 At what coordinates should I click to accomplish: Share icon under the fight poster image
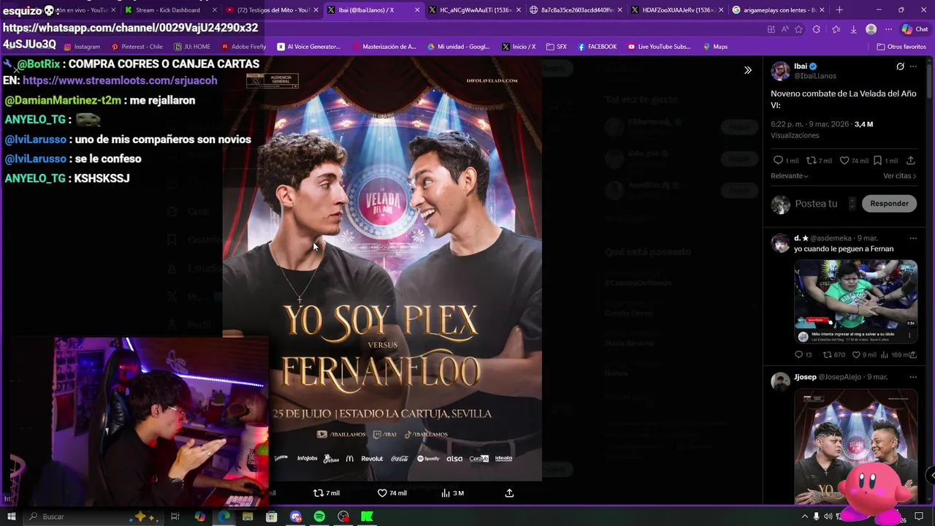(x=509, y=493)
